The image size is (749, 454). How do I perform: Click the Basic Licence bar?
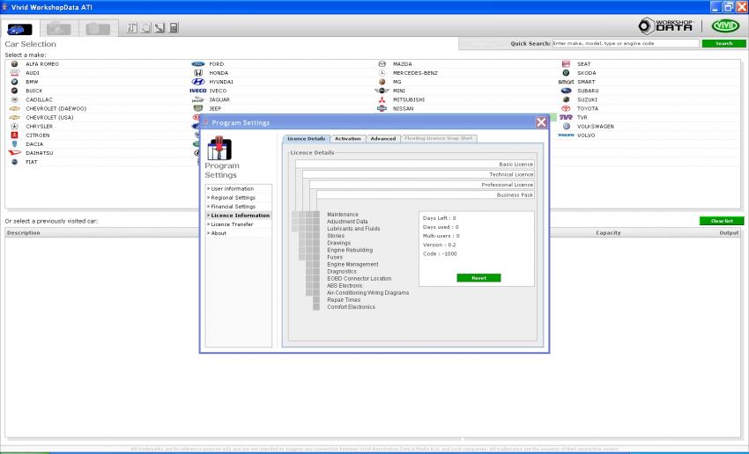pyautogui.click(x=415, y=164)
